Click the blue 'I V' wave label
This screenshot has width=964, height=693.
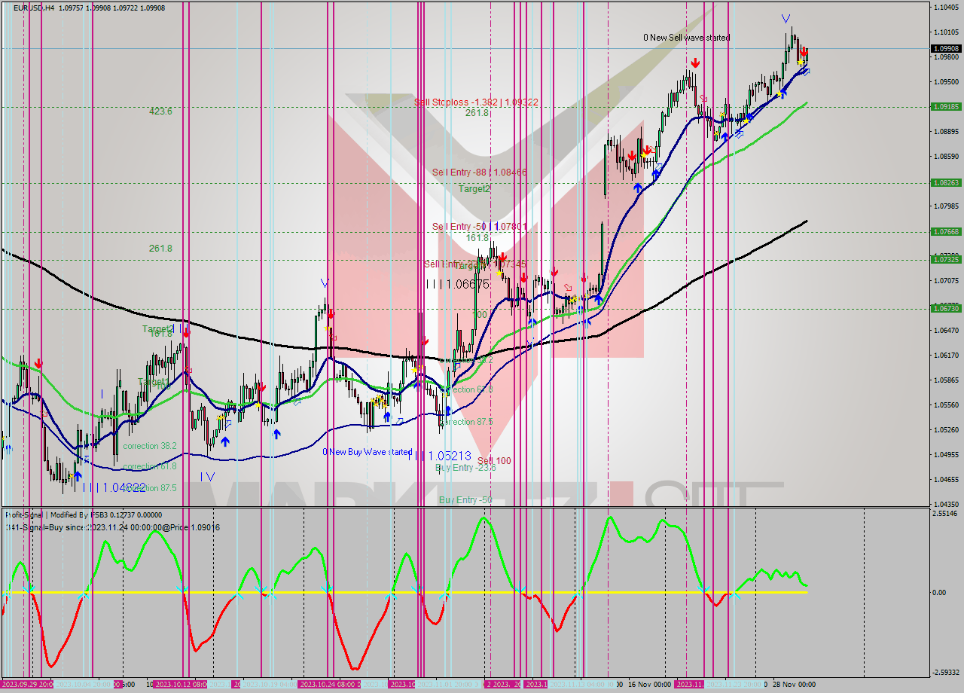[x=208, y=477]
